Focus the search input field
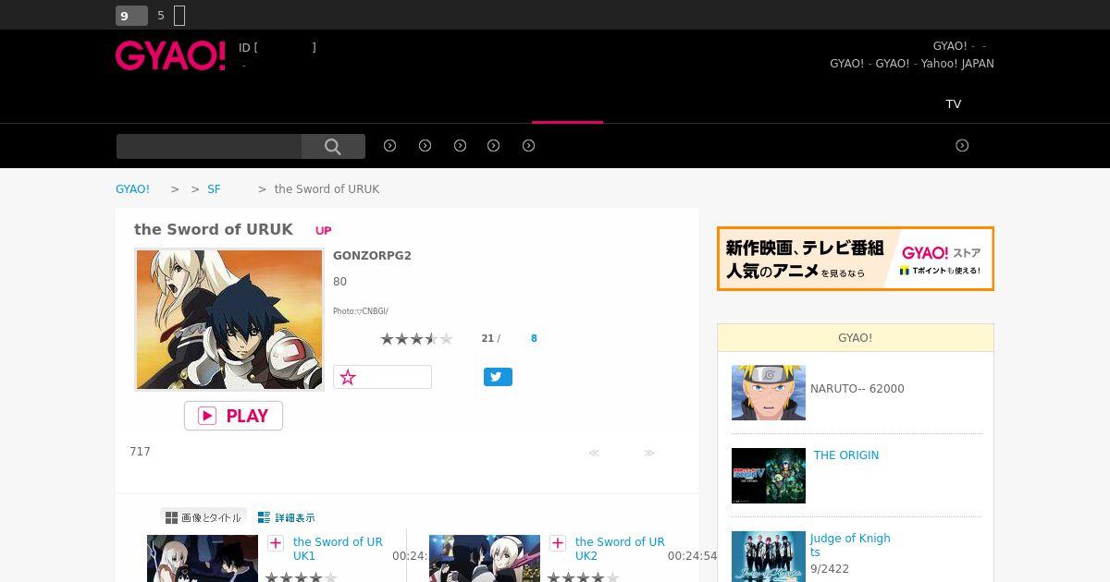1110x582 pixels. click(209, 146)
